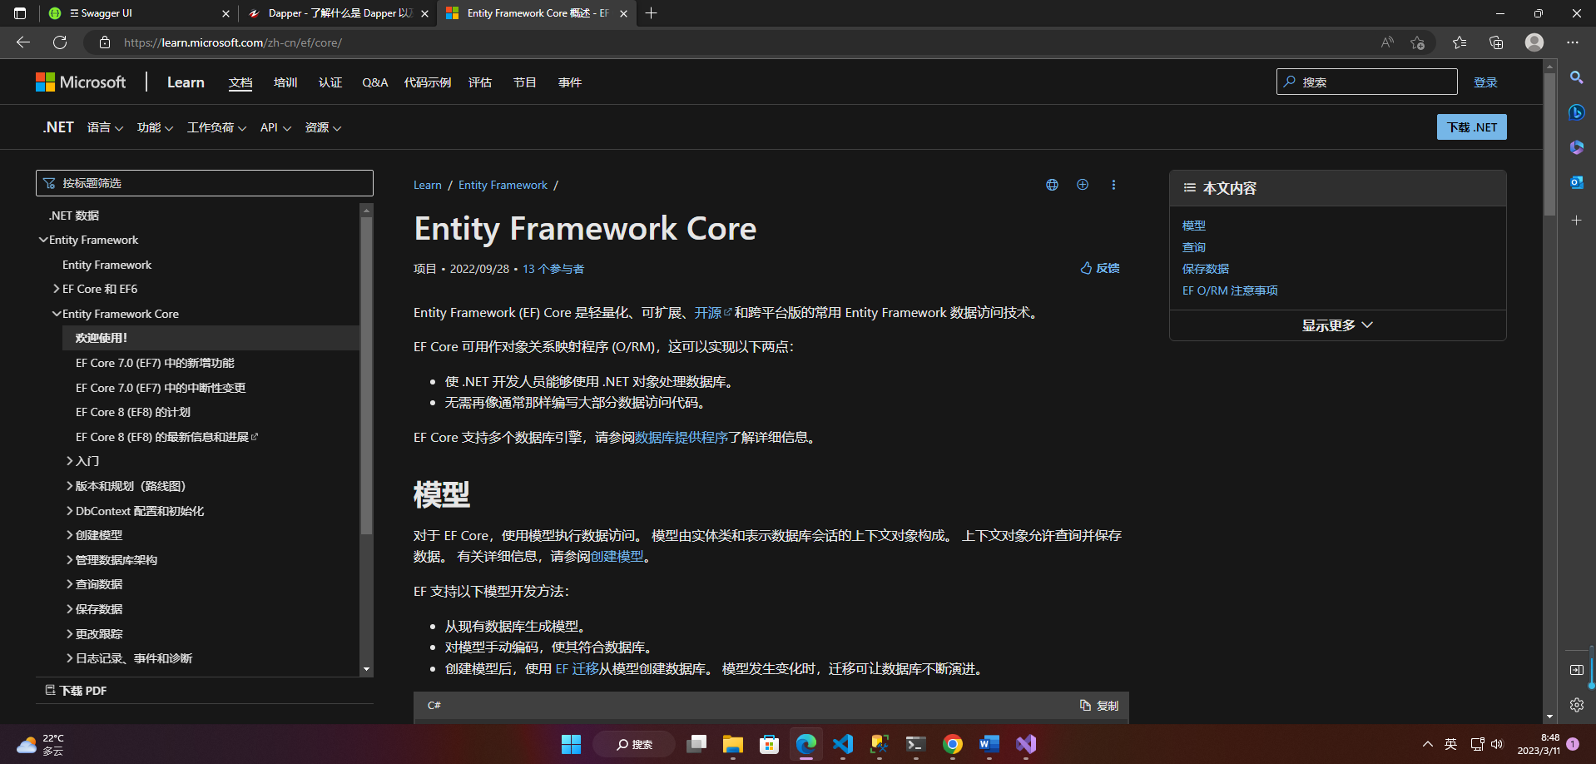Click the Entity Framework breadcrumb link
Image resolution: width=1596 pixels, height=764 pixels.
point(503,185)
